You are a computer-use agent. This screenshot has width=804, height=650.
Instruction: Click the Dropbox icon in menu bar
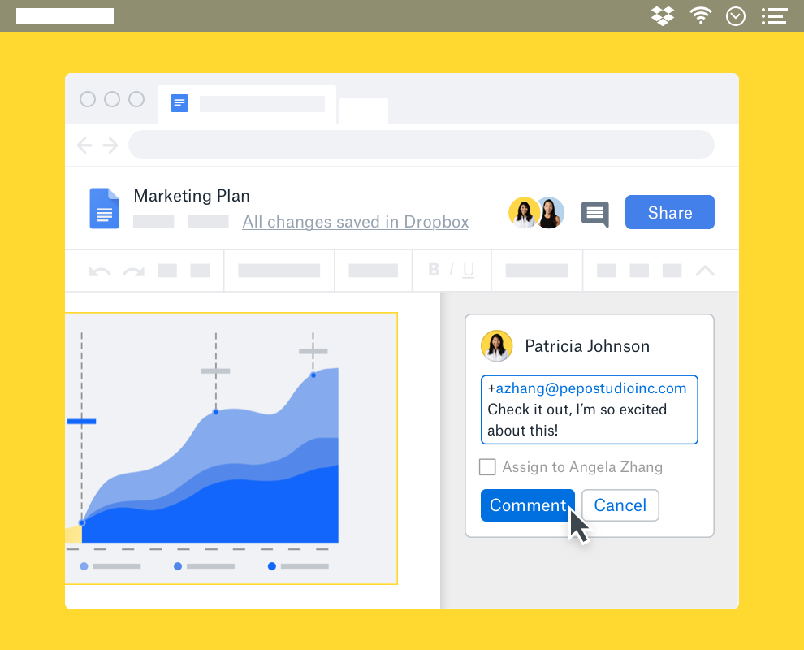(x=663, y=16)
